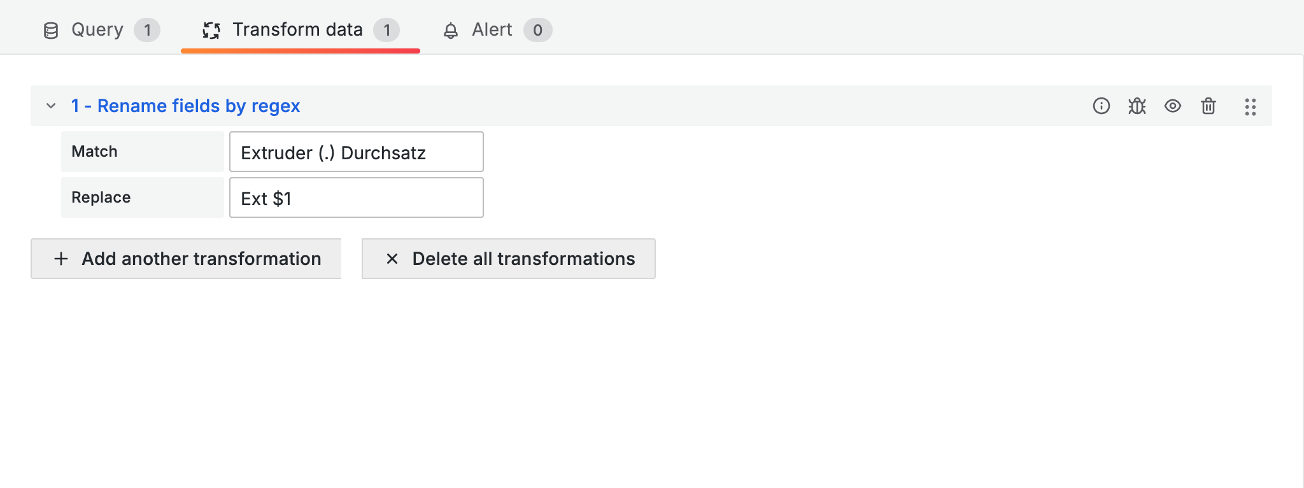Focus the Match regex input field
1304x488 pixels.
pos(356,152)
